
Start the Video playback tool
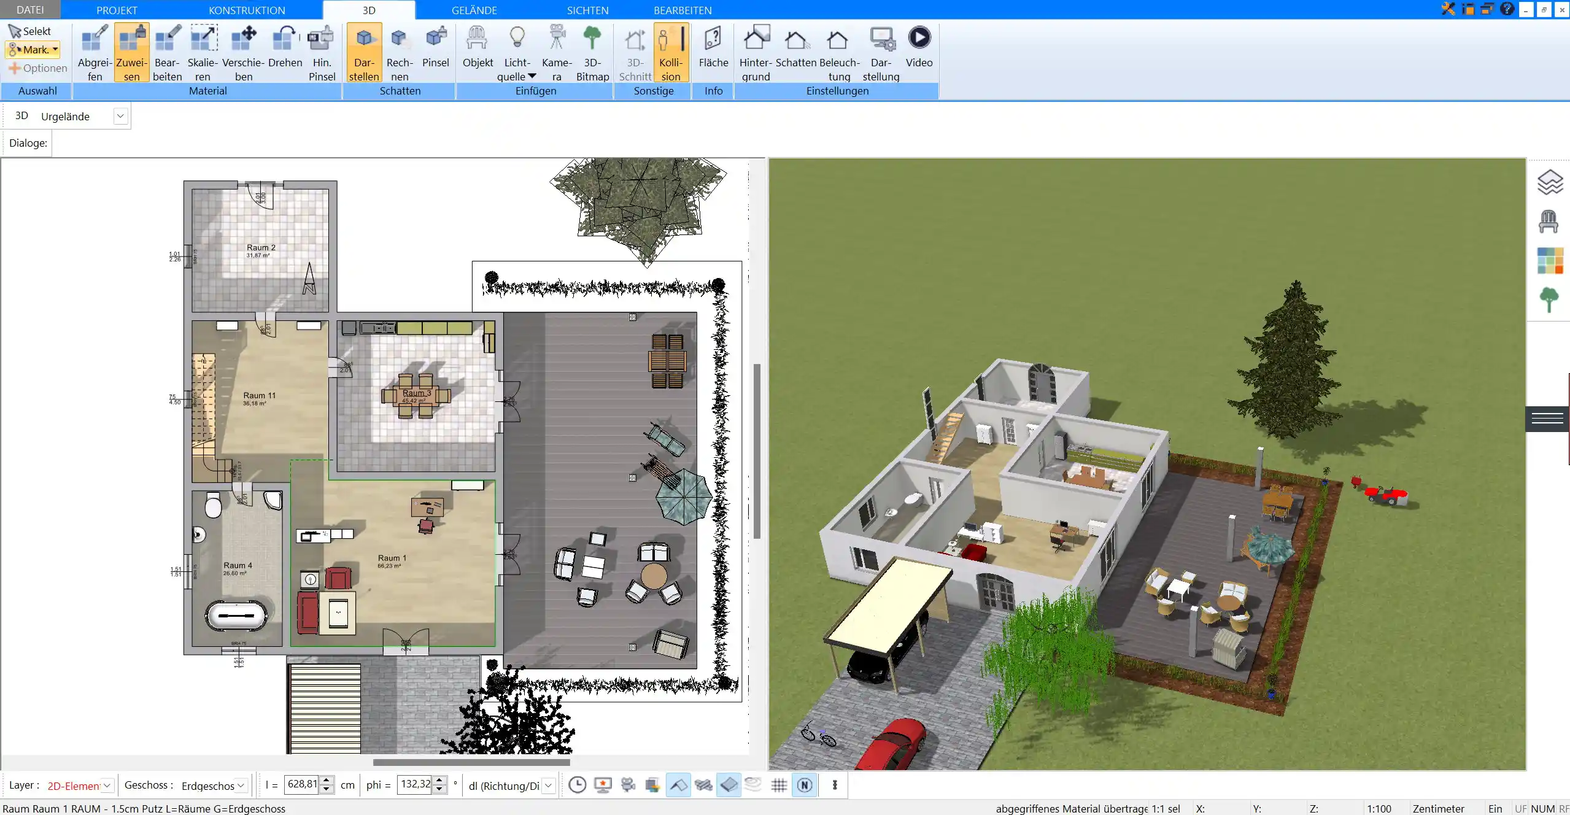[x=919, y=47]
